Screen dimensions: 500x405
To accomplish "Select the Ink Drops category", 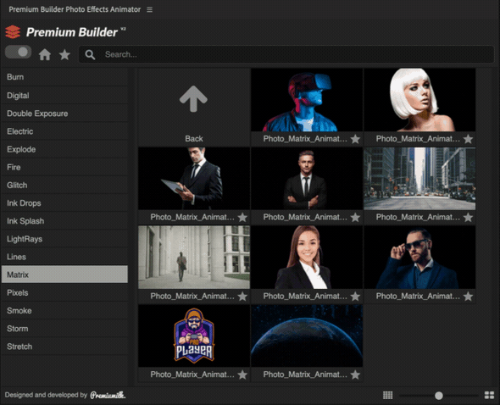I will coord(64,203).
